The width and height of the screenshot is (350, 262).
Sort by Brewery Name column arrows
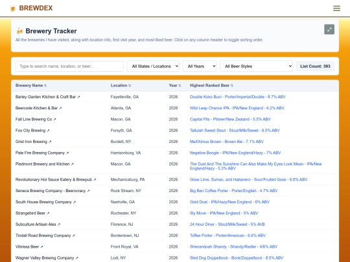(x=45, y=85)
